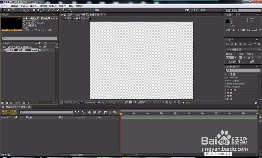This screenshot has height=158, width=262.
Task: Open the 动画(A) menu
Action: tap(53, 6)
